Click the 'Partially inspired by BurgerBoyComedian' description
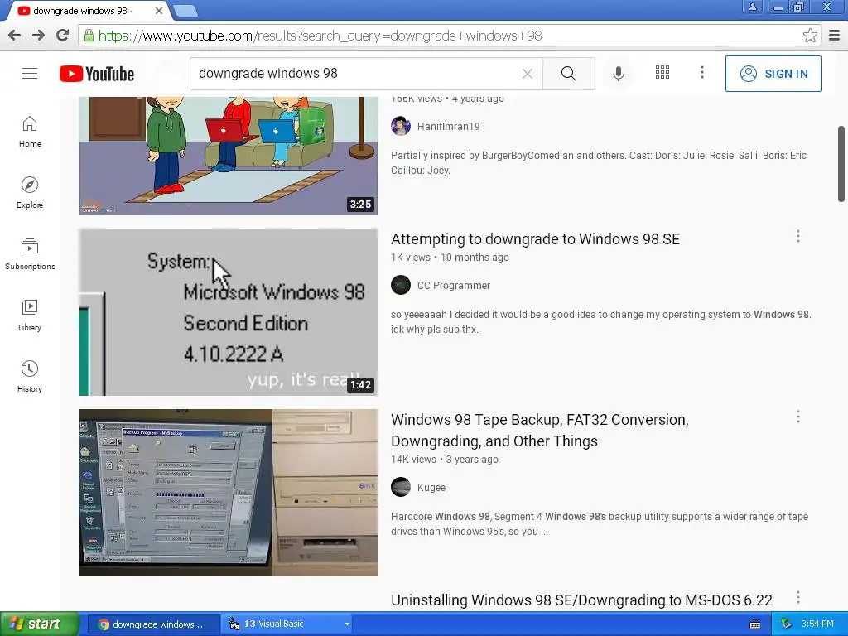This screenshot has width=848, height=636. pyautogui.click(x=599, y=163)
